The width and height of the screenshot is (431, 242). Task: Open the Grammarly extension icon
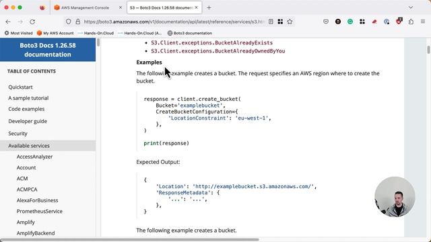(350, 22)
